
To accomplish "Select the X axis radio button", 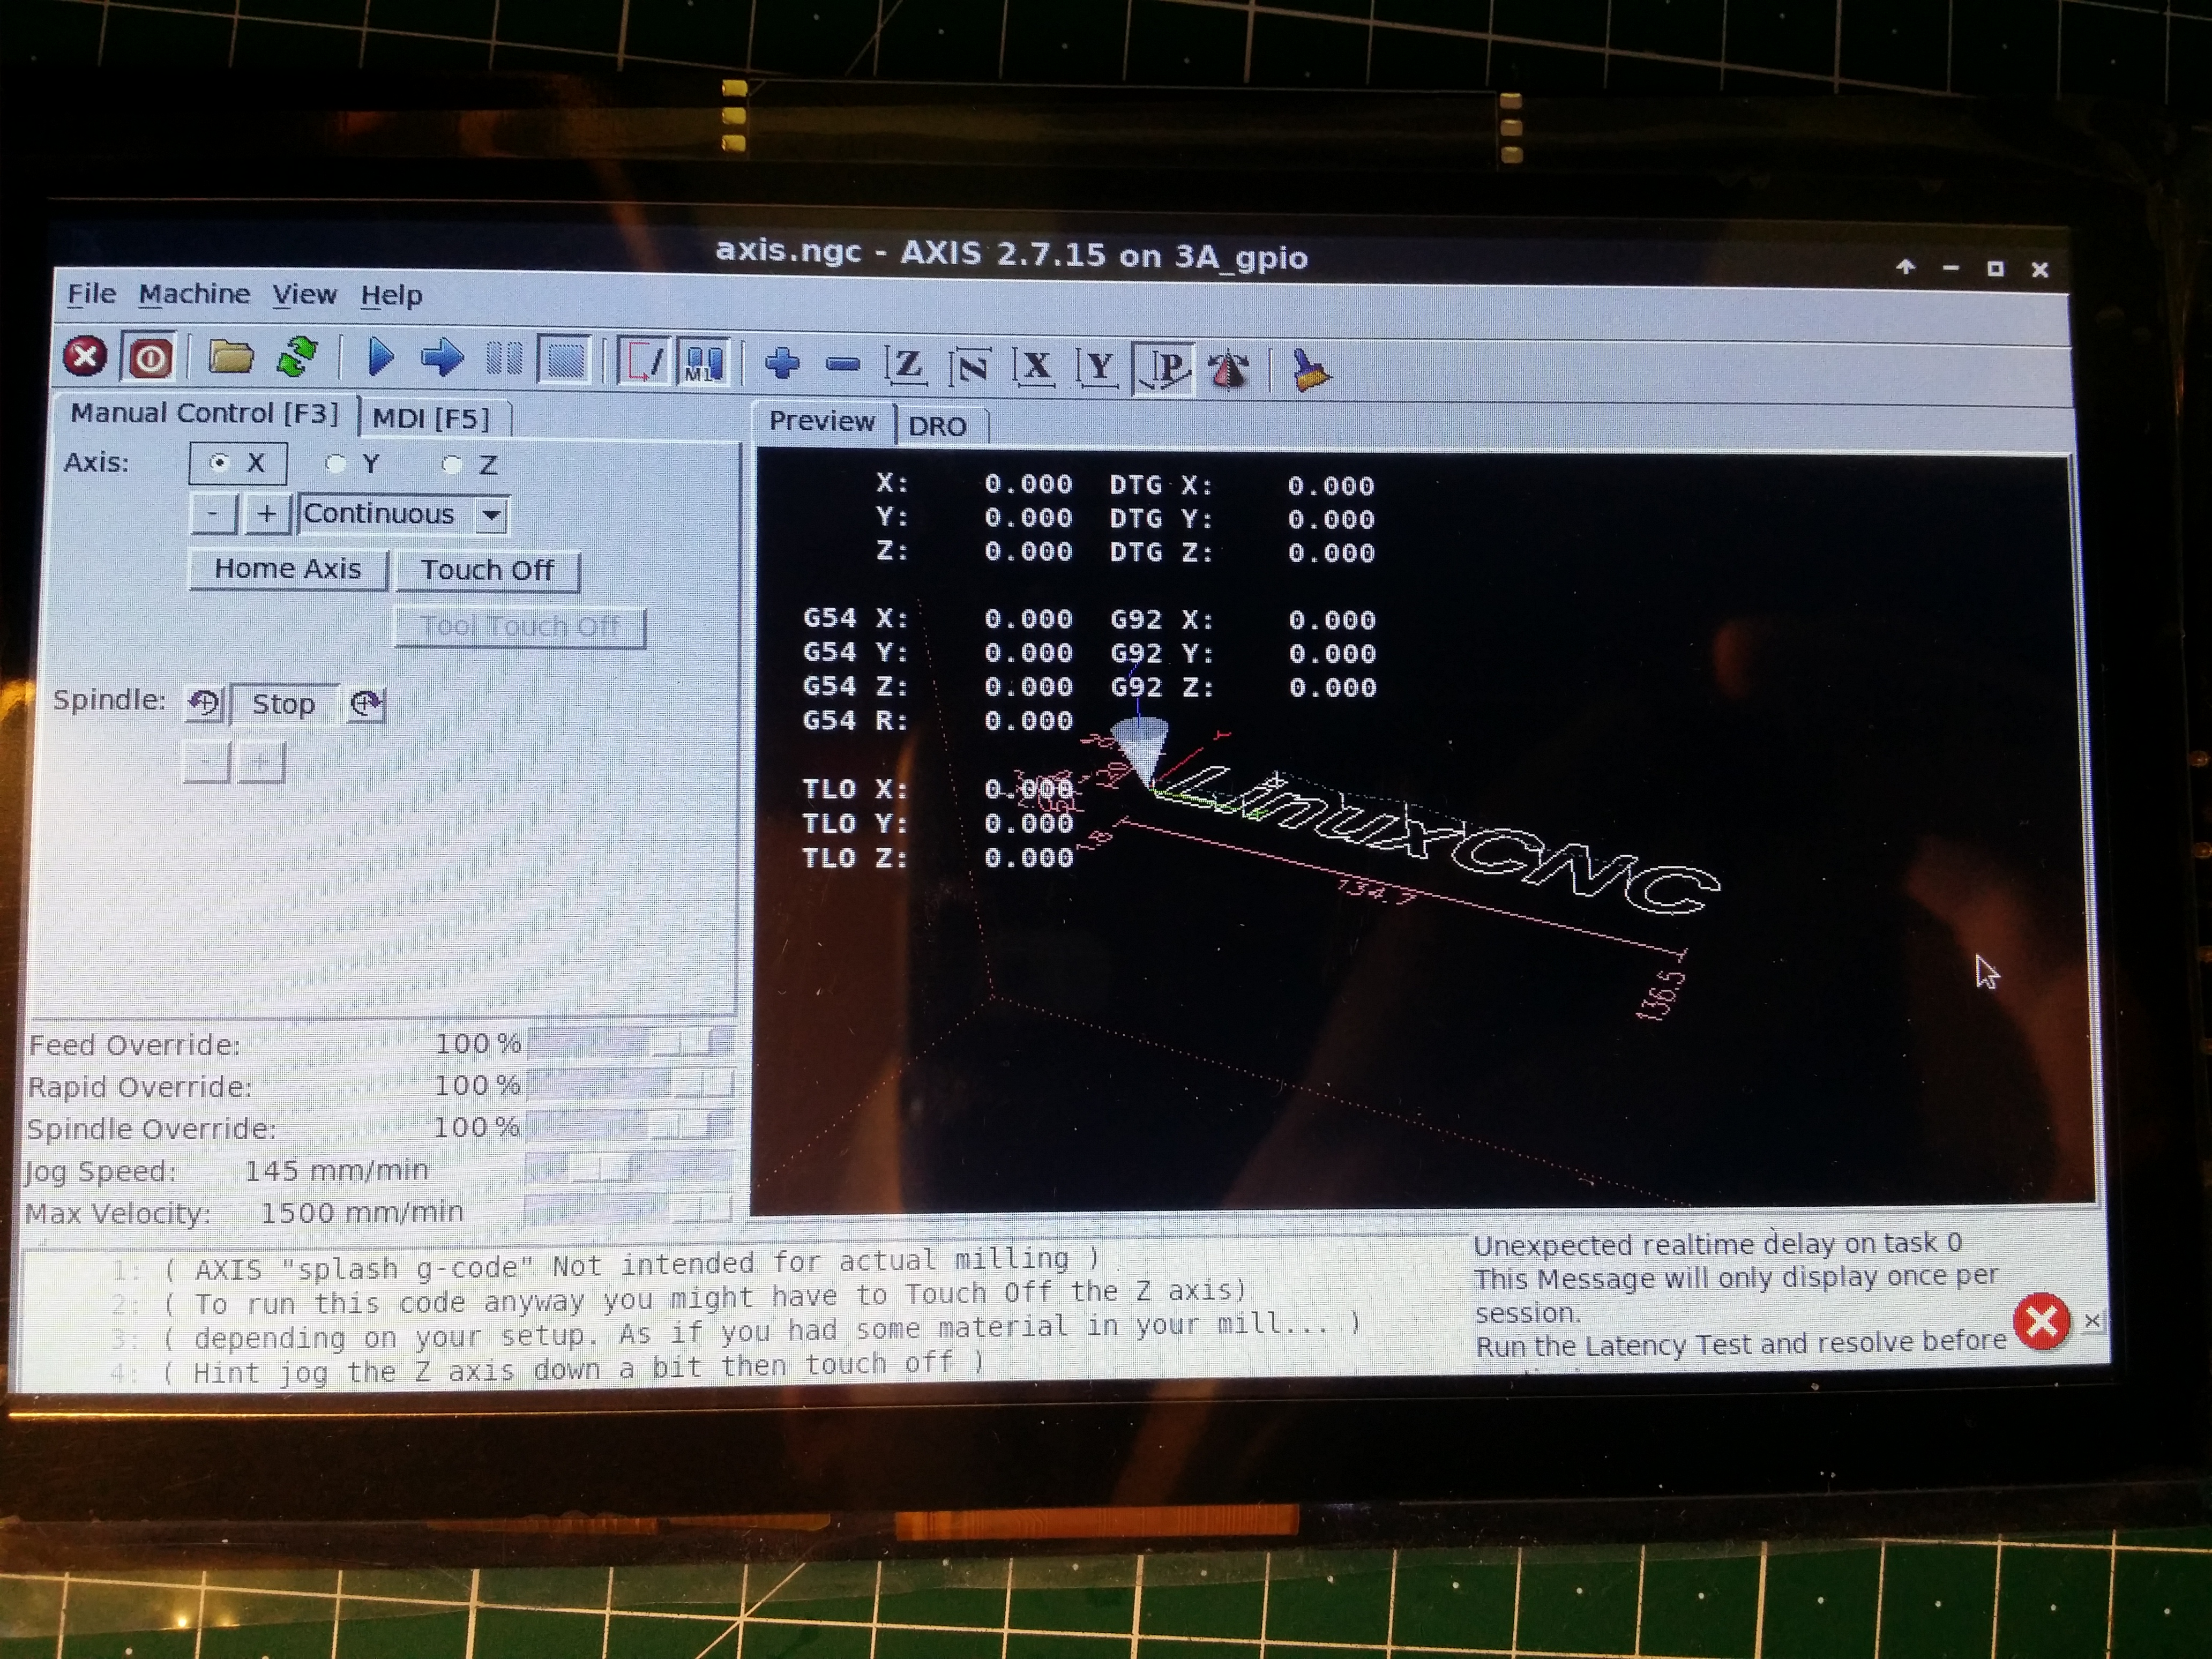I will pyautogui.click(x=219, y=463).
